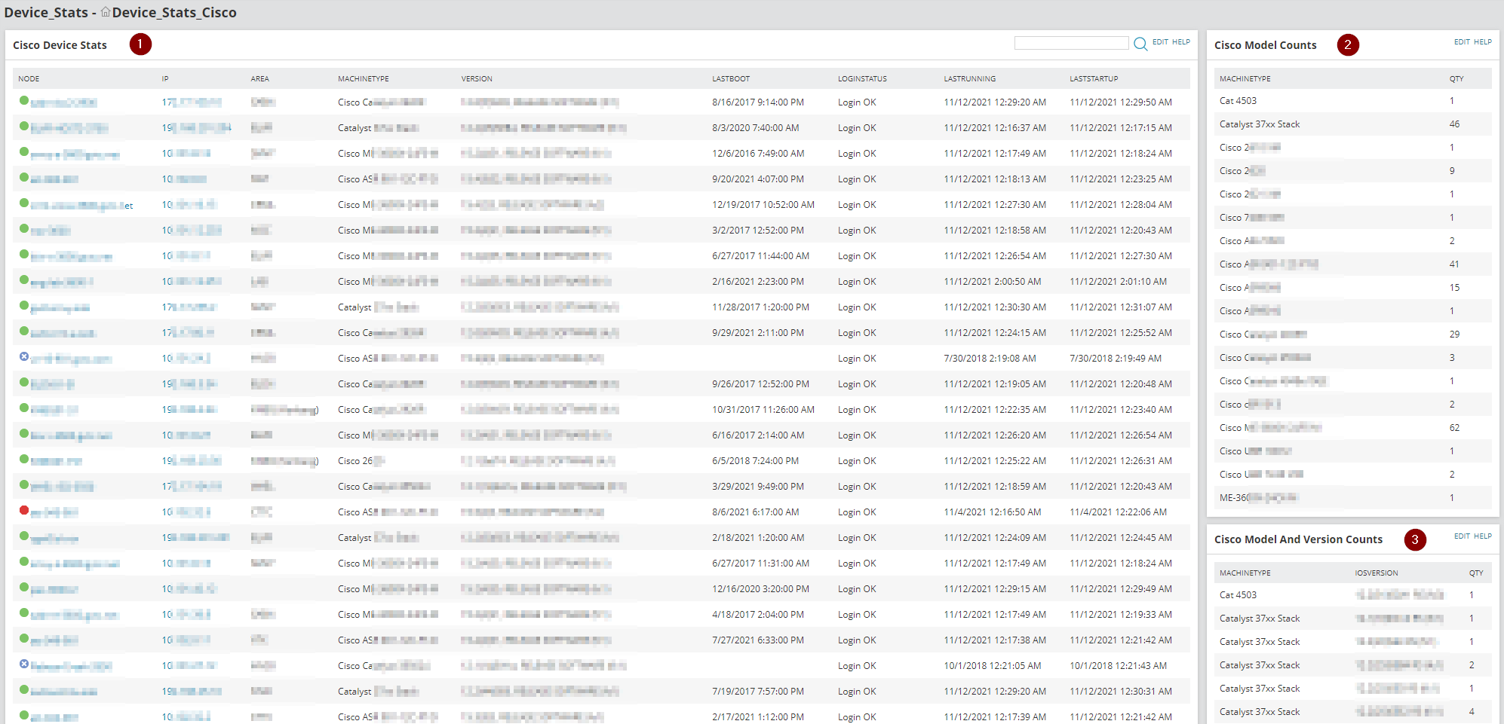This screenshot has width=1504, height=724.
Task: Select green status dot for row booted 8/3/2020 7:40:00 AM
Action: click(x=24, y=126)
